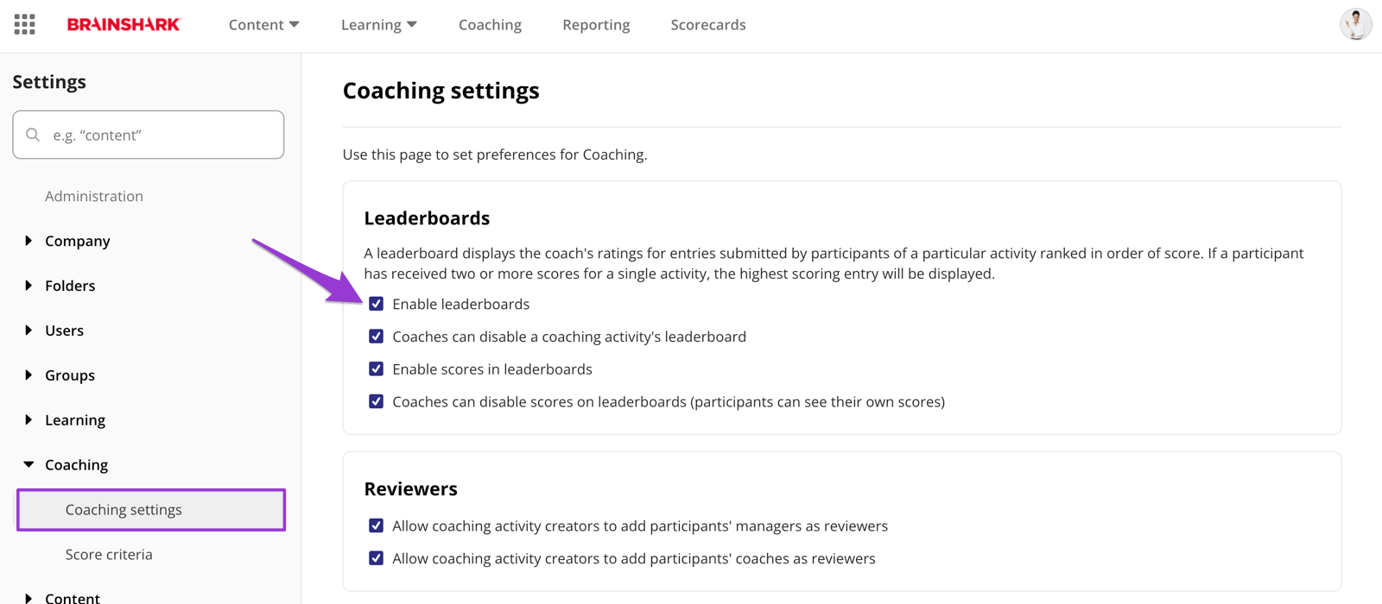Open the Learning dropdown in top navigation
Viewport: 1382px width, 604px height.
(x=378, y=25)
